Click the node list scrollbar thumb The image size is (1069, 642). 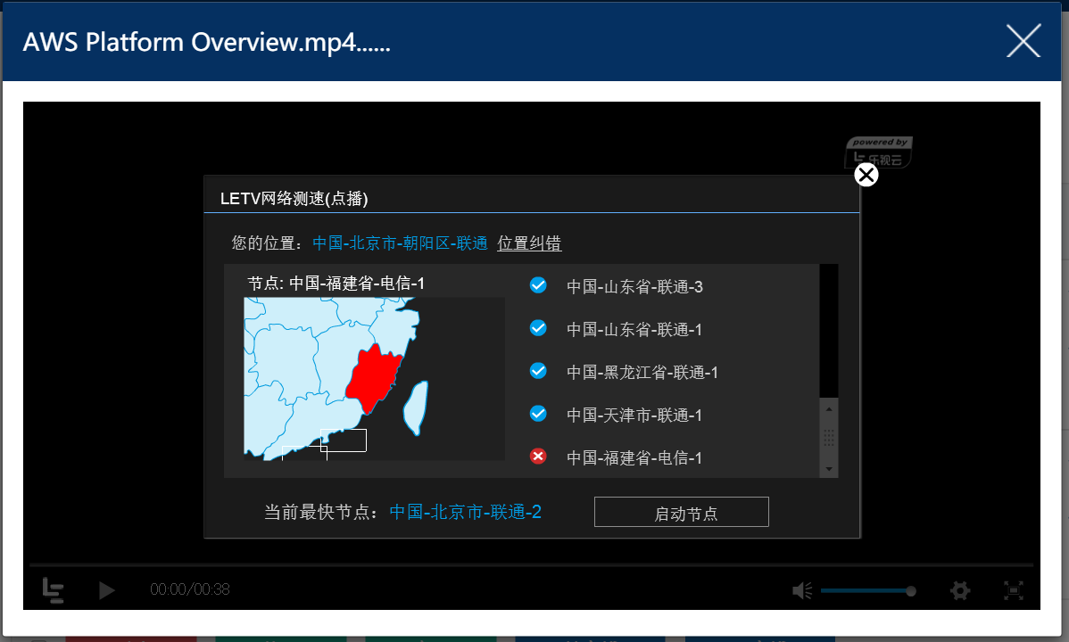(828, 438)
